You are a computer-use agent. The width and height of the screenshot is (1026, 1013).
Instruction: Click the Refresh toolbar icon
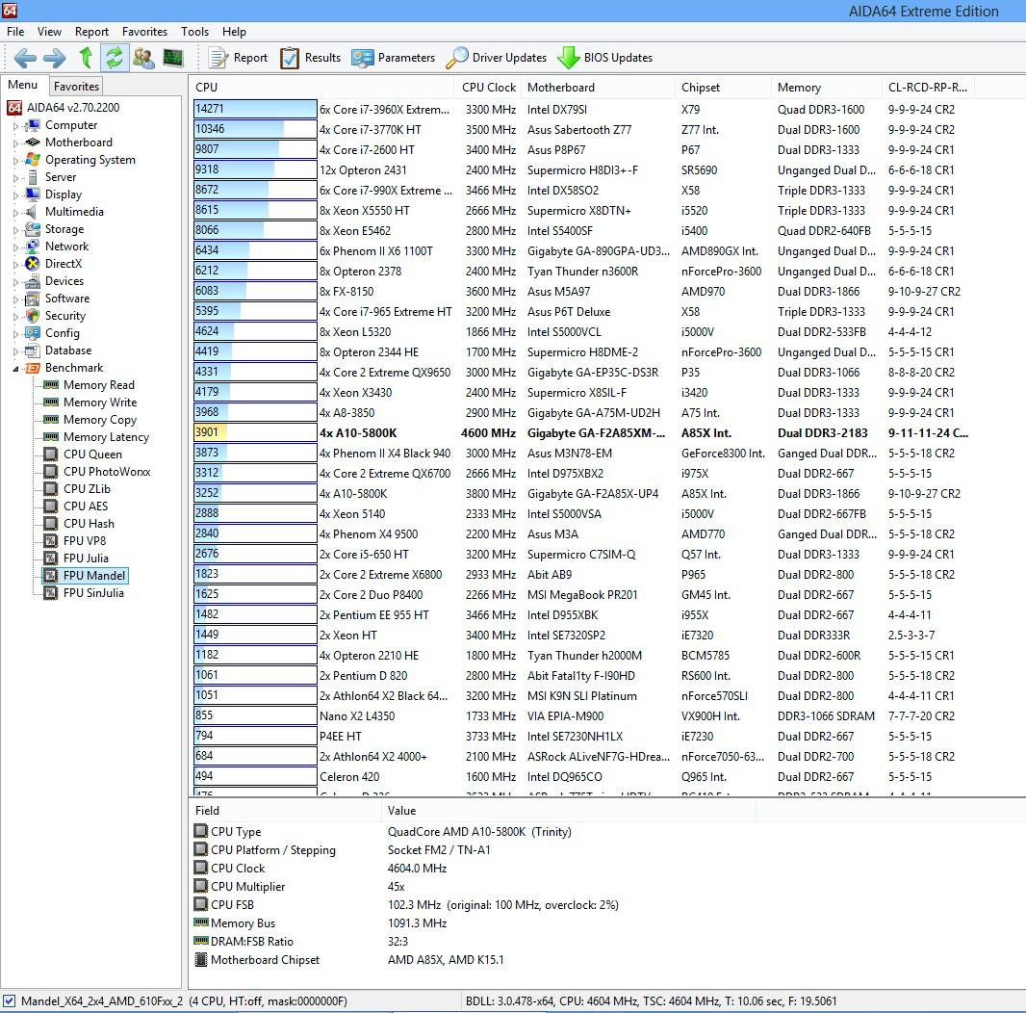pyautogui.click(x=115, y=58)
